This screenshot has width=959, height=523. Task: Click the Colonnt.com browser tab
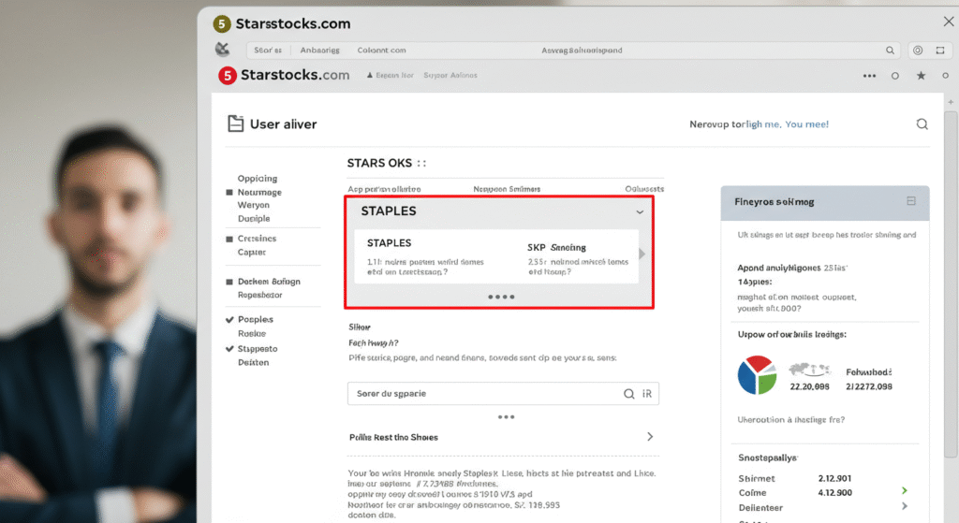[x=382, y=51]
